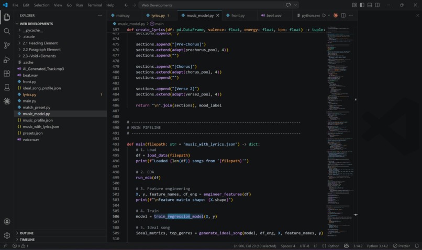Open Explorer views and more actions ellipsis
The height and width of the screenshot is (250, 422).
100,16
